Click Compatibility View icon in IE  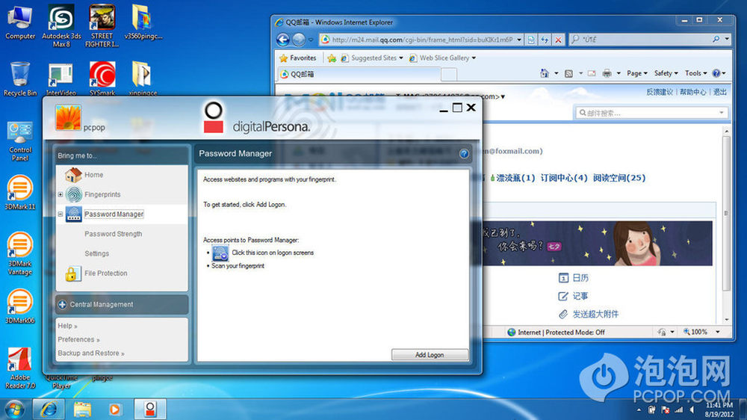click(531, 40)
